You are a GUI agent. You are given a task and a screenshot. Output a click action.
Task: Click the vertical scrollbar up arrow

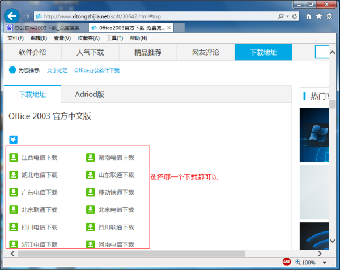click(x=333, y=53)
